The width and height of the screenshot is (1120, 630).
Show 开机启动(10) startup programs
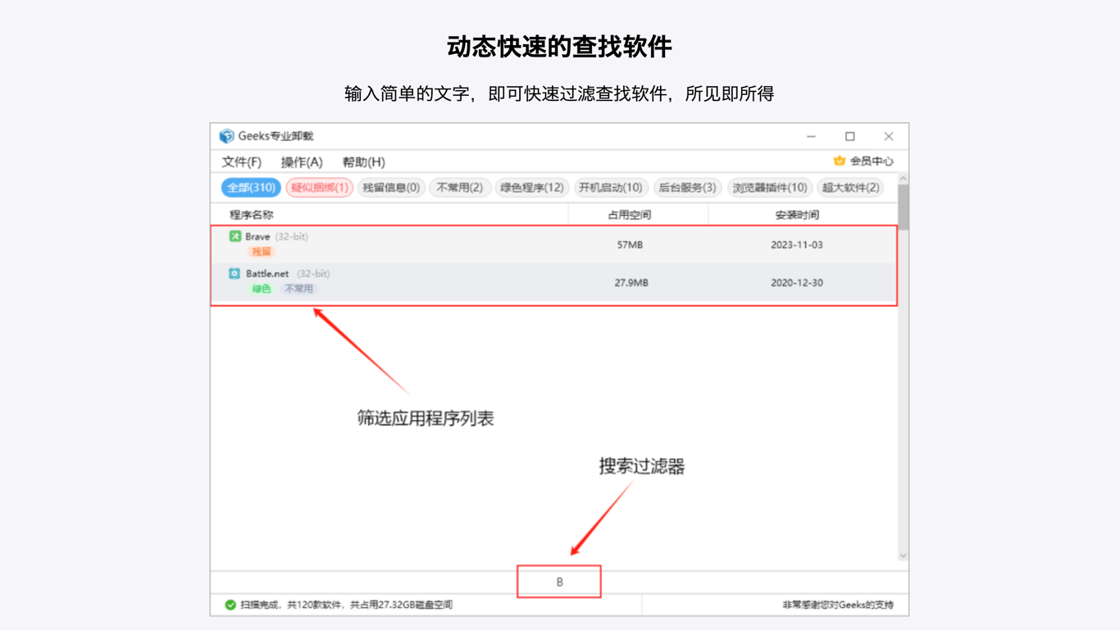tap(611, 188)
